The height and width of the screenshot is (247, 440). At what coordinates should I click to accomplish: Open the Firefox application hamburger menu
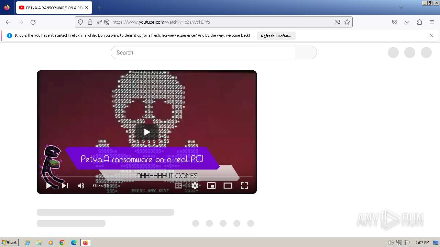[432, 22]
